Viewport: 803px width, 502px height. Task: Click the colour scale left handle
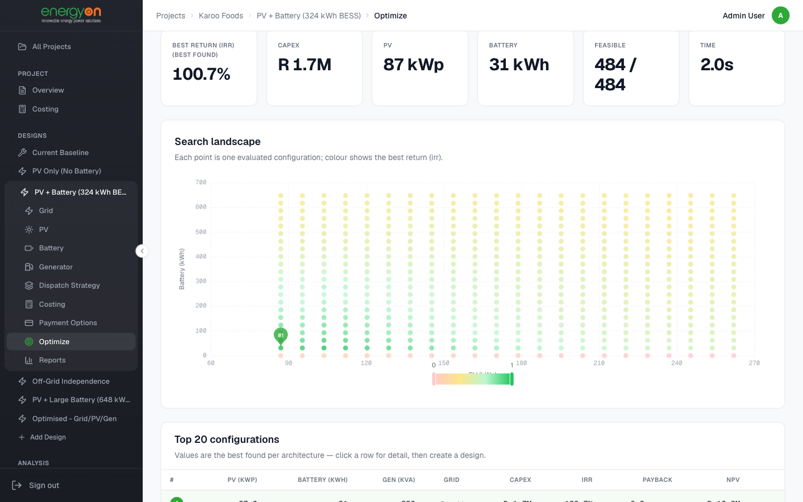pyautogui.click(x=434, y=379)
